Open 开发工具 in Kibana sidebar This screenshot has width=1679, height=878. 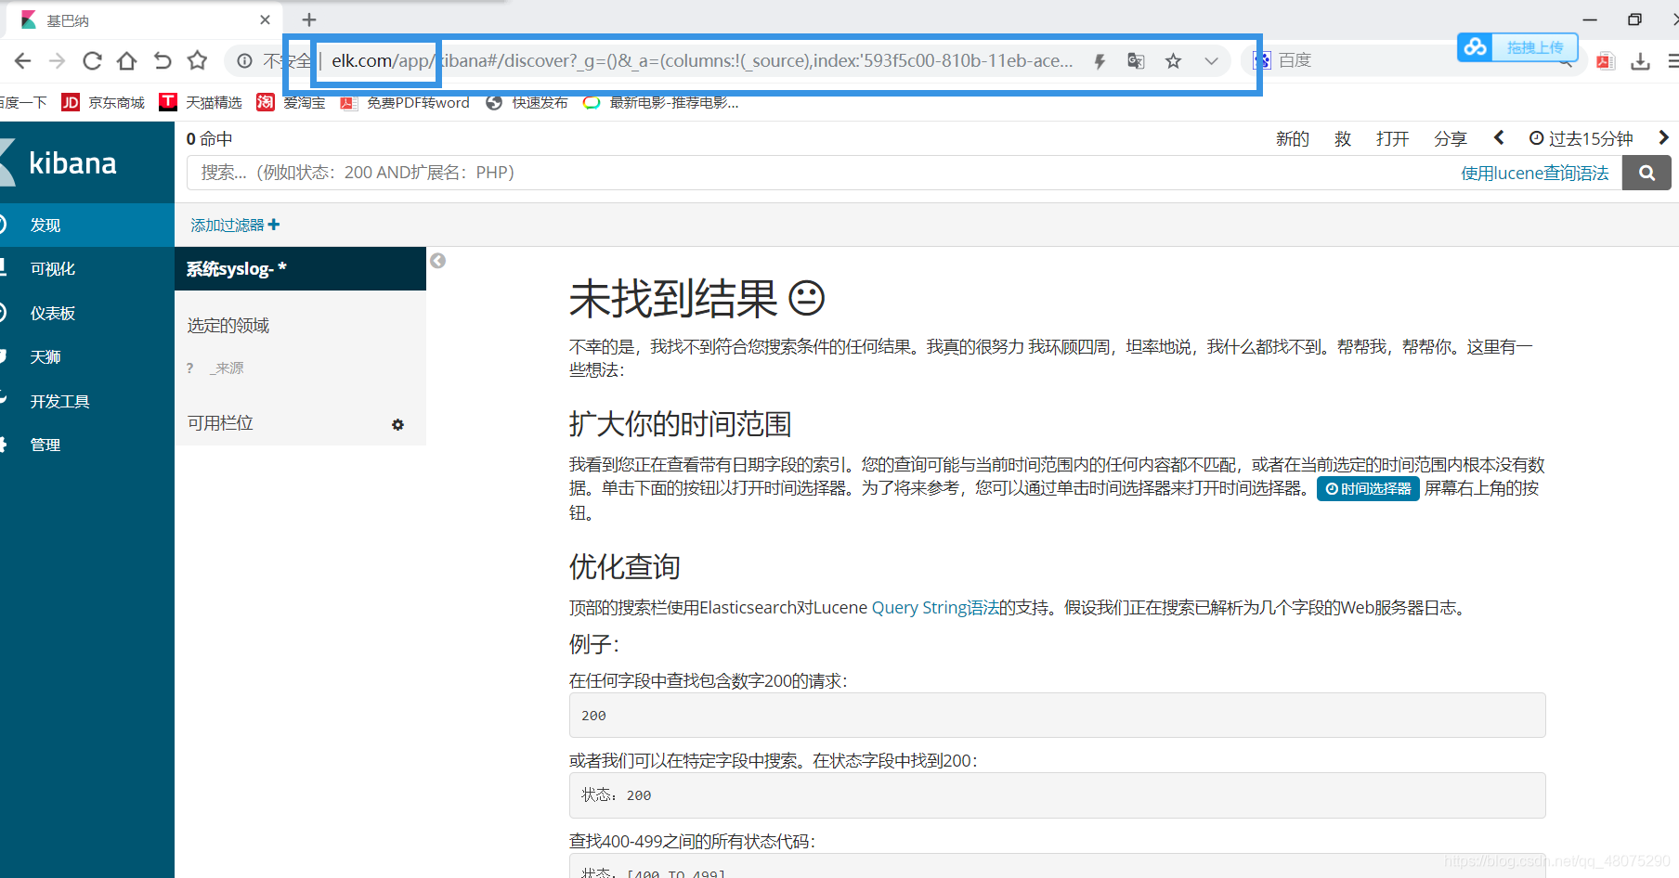click(87, 401)
